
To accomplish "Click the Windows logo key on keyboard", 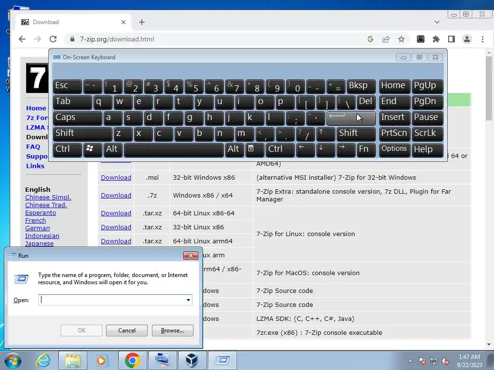I will click(93, 149).
